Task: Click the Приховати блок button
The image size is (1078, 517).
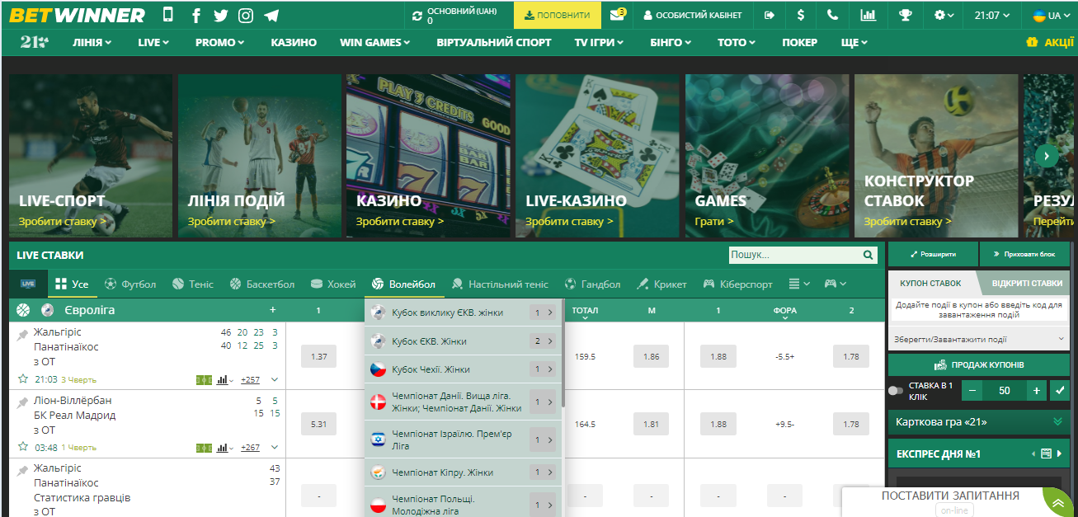Action: [1024, 255]
